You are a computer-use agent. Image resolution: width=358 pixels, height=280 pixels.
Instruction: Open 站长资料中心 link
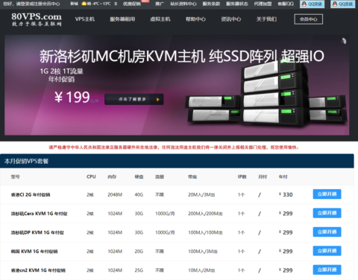(x=183, y=4)
